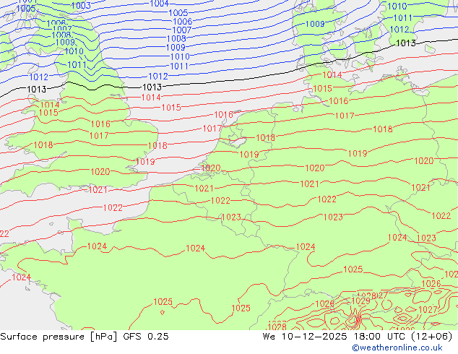The image size is (458, 354).
Task: Click the 1022 label in the English Channel
Action: [x=113, y=207]
